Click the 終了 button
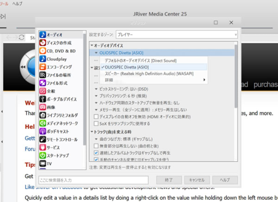The width and height of the screenshot is (278, 202). pos(169,180)
